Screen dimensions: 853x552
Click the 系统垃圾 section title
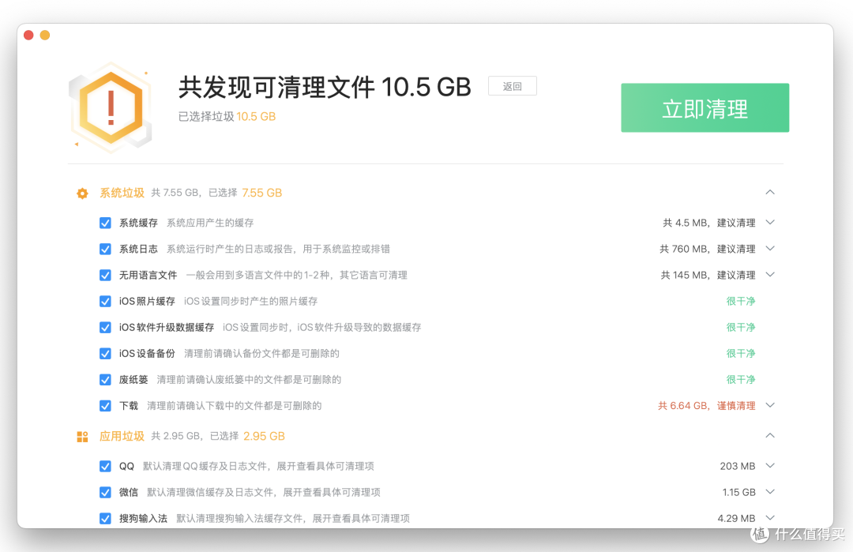tap(122, 193)
